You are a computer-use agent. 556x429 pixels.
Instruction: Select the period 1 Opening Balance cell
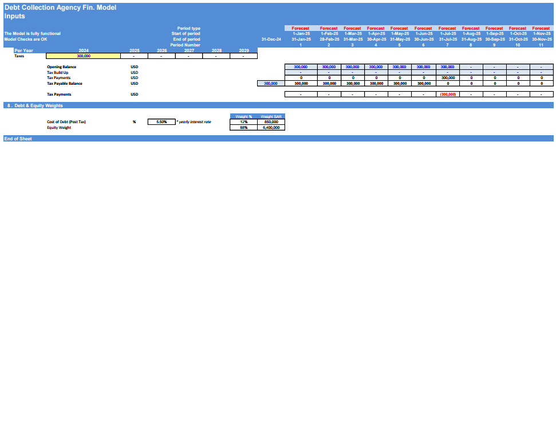point(301,67)
